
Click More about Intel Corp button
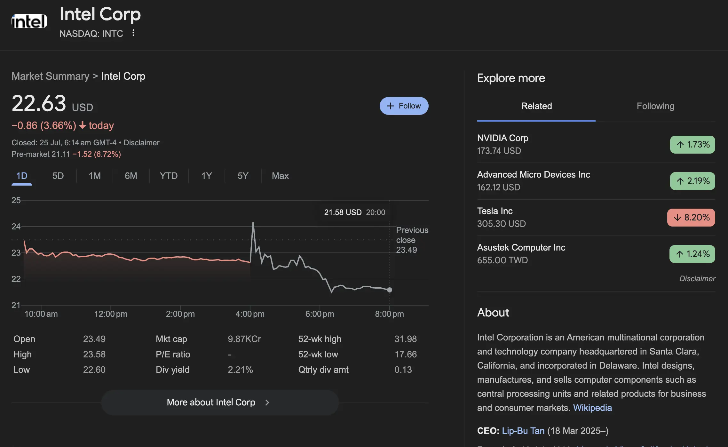[x=220, y=403]
